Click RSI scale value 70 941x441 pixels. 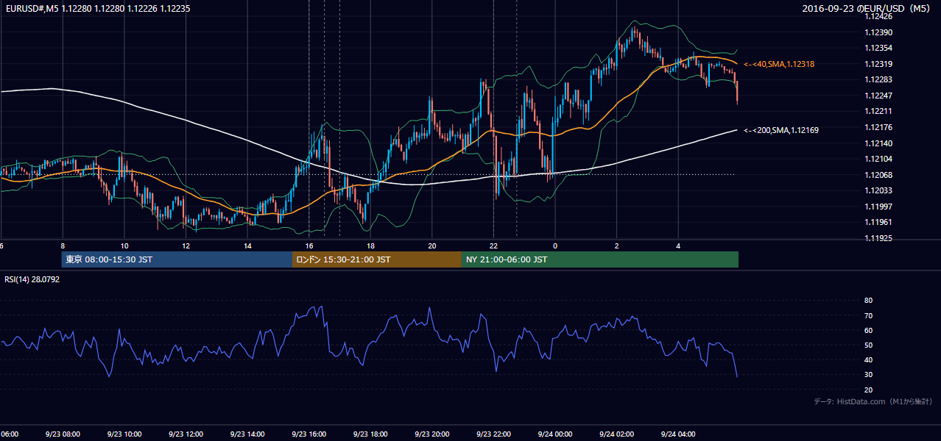point(868,315)
